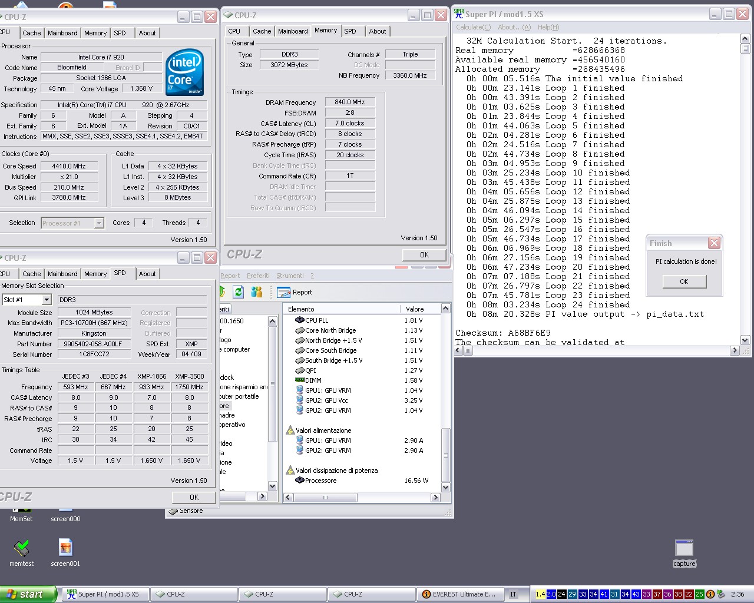This screenshot has height=603, width=754.
Task: Click the Super PI title bar icon
Action: click(x=459, y=14)
